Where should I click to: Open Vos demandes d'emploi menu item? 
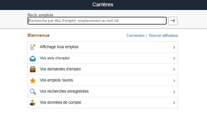click(x=60, y=69)
